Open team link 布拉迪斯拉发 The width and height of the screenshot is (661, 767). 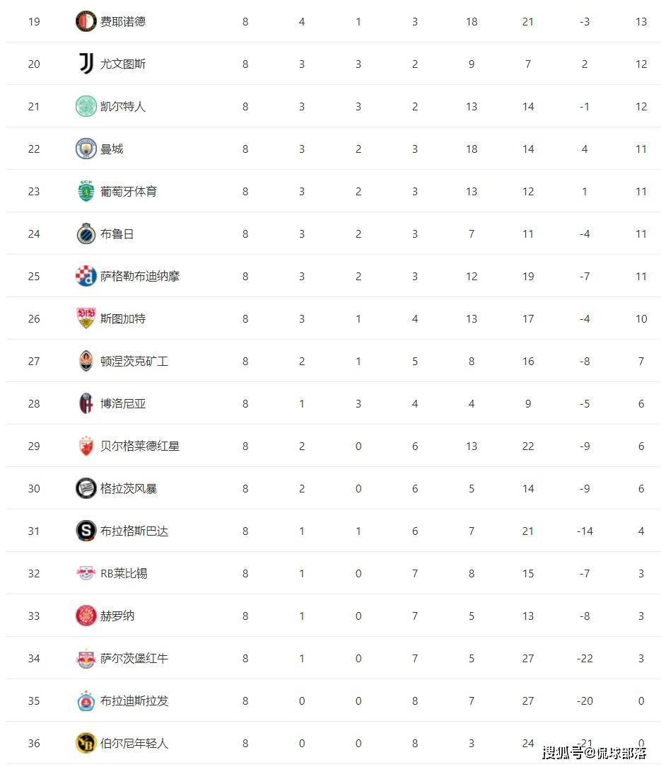134,701
